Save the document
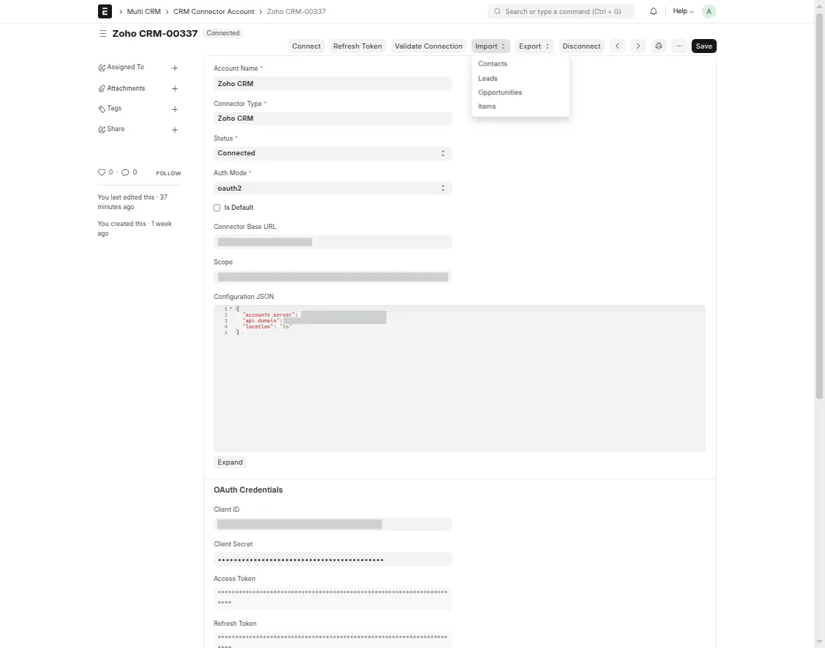The image size is (825, 648). 703,46
